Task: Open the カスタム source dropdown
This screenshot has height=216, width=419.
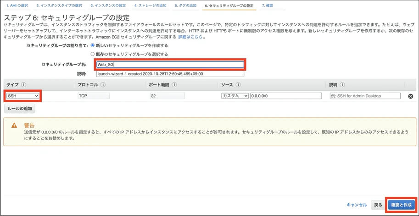Action: pyautogui.click(x=235, y=96)
